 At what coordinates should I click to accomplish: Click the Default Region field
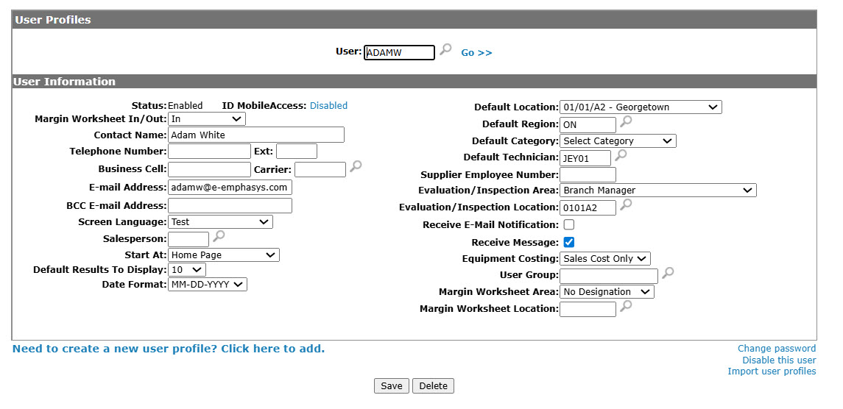tap(588, 125)
